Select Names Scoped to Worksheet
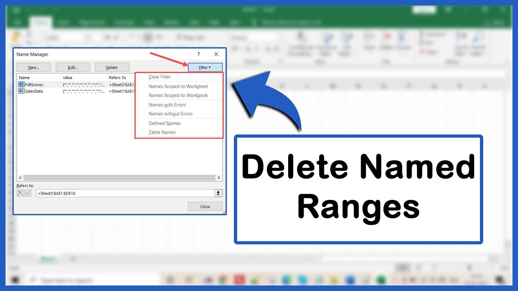Image resolution: width=518 pixels, height=291 pixels. coord(178,86)
